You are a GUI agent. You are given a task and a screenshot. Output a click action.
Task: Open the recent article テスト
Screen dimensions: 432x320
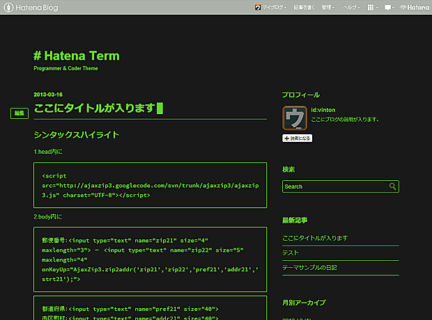(291, 253)
